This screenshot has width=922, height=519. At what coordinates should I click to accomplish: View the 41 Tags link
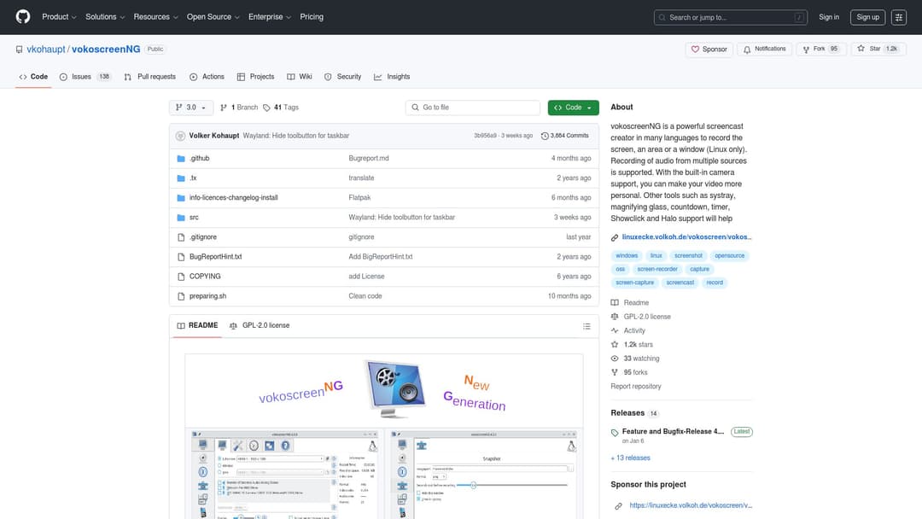click(281, 108)
